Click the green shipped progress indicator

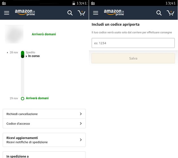pyautogui.click(x=23, y=54)
